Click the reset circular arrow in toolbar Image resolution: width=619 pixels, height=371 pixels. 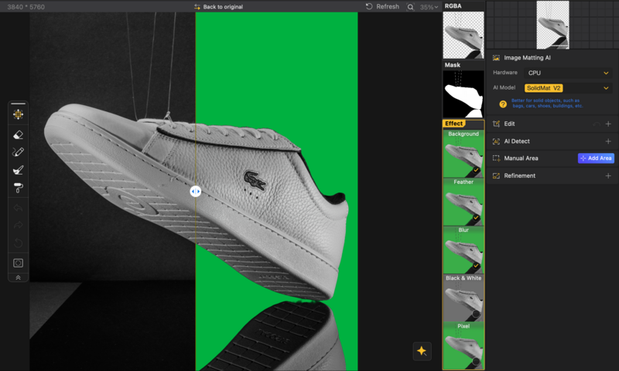tap(18, 243)
